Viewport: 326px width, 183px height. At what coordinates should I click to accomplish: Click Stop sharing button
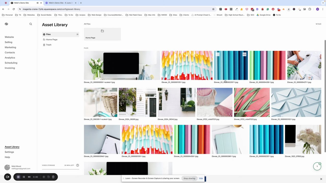(189, 178)
